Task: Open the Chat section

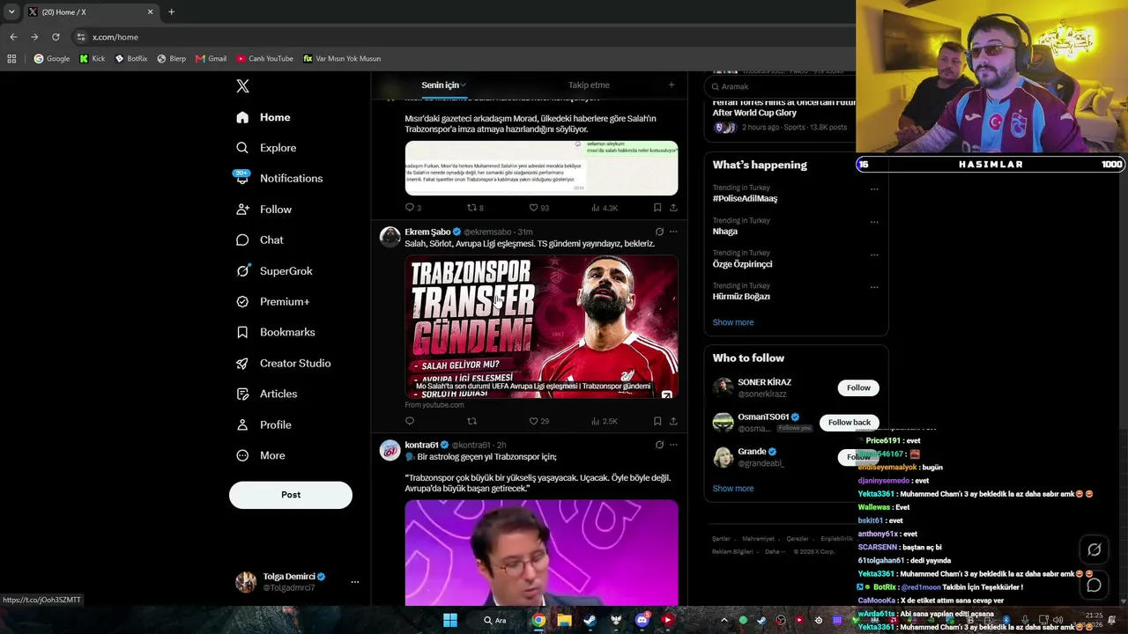Action: point(260,240)
